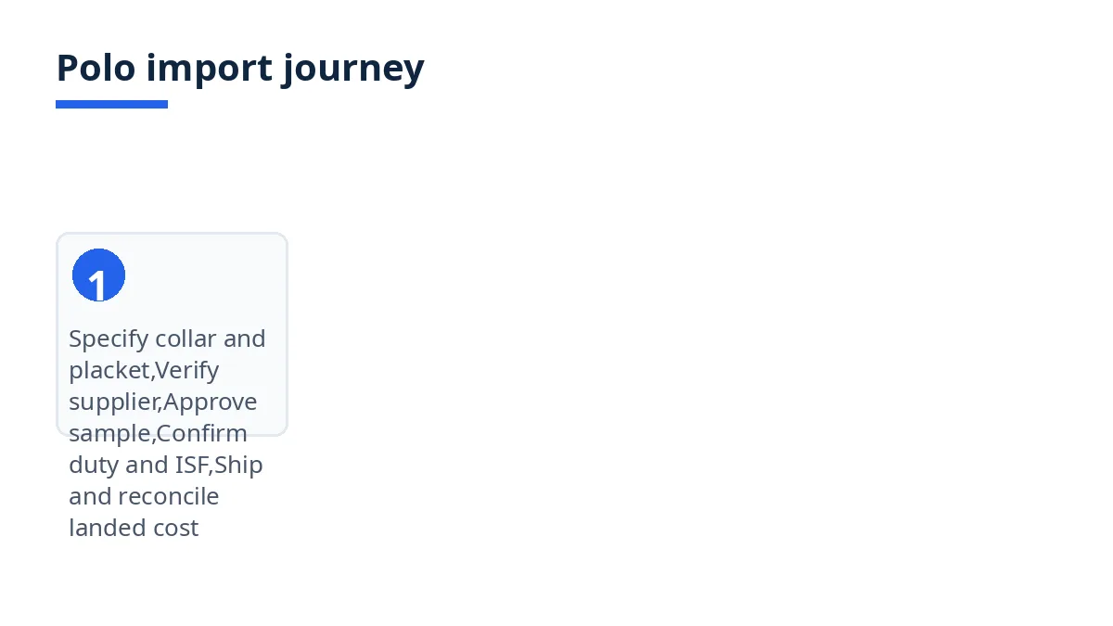The width and height of the screenshot is (1113, 626).
Task: Click the word "Specify" in the card
Action: [x=109, y=339]
